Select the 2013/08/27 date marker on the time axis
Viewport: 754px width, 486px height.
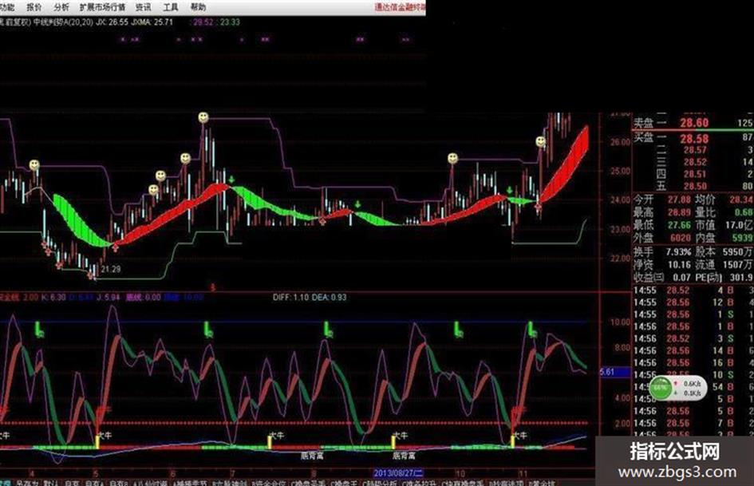click(399, 473)
